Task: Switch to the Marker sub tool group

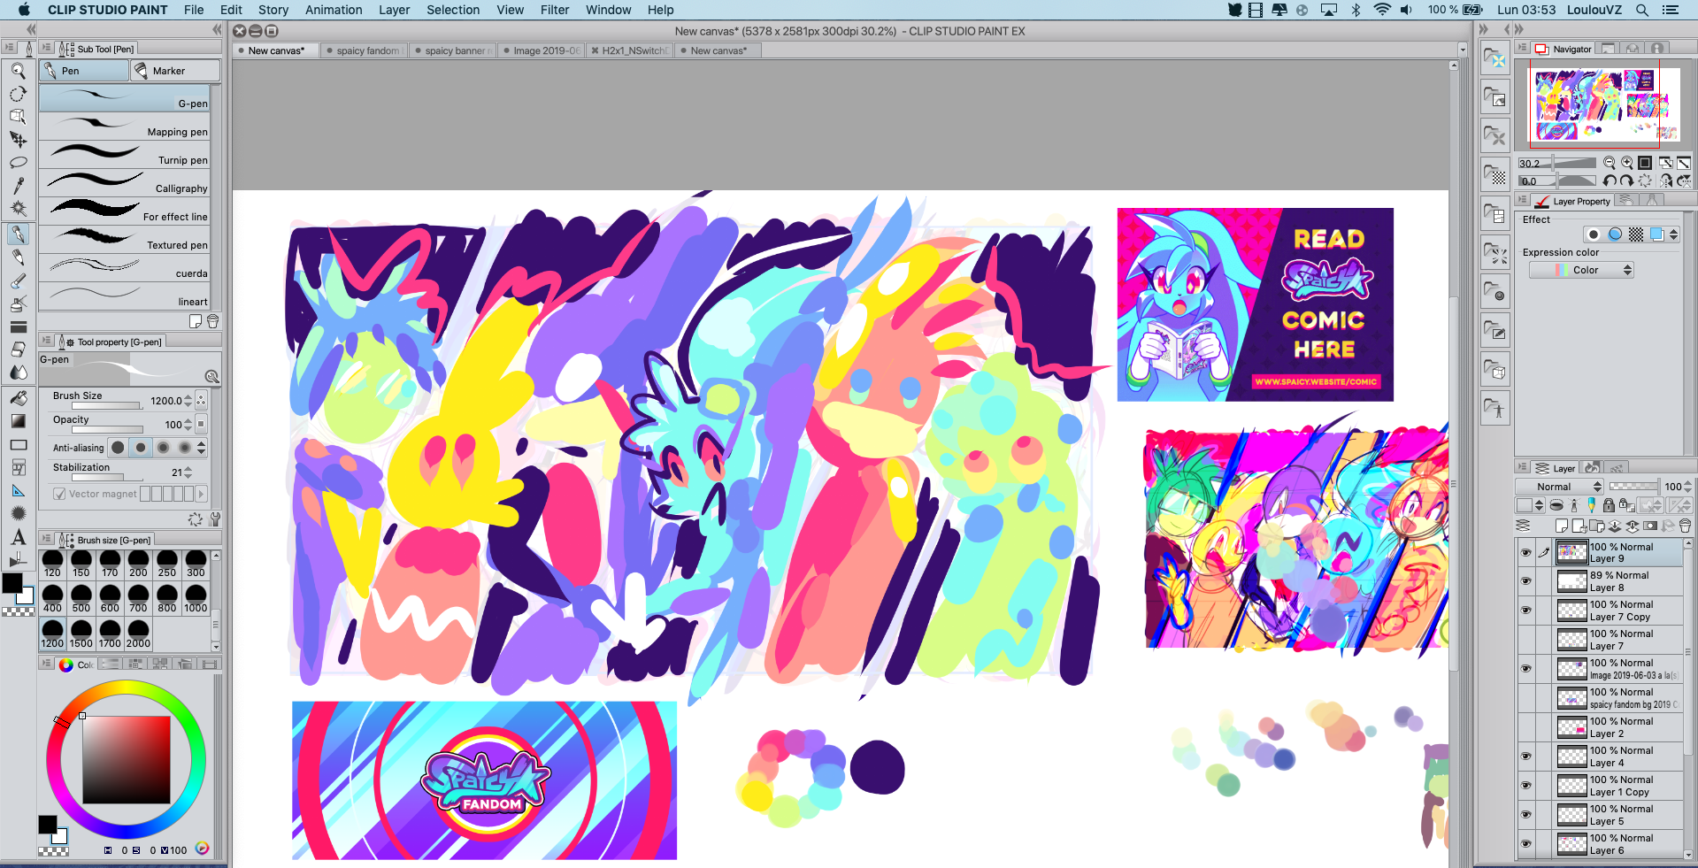Action: pos(174,71)
